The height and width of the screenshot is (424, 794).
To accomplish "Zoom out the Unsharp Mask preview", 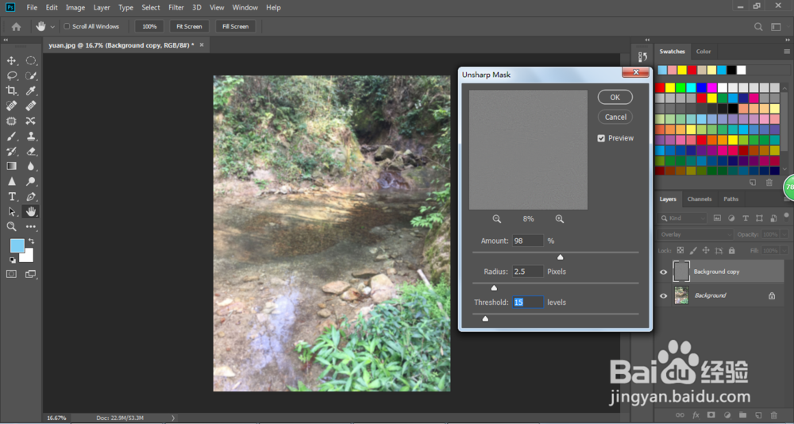I will [497, 219].
